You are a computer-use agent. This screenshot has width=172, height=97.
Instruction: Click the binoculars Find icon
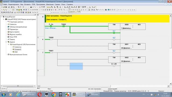point(31,7)
